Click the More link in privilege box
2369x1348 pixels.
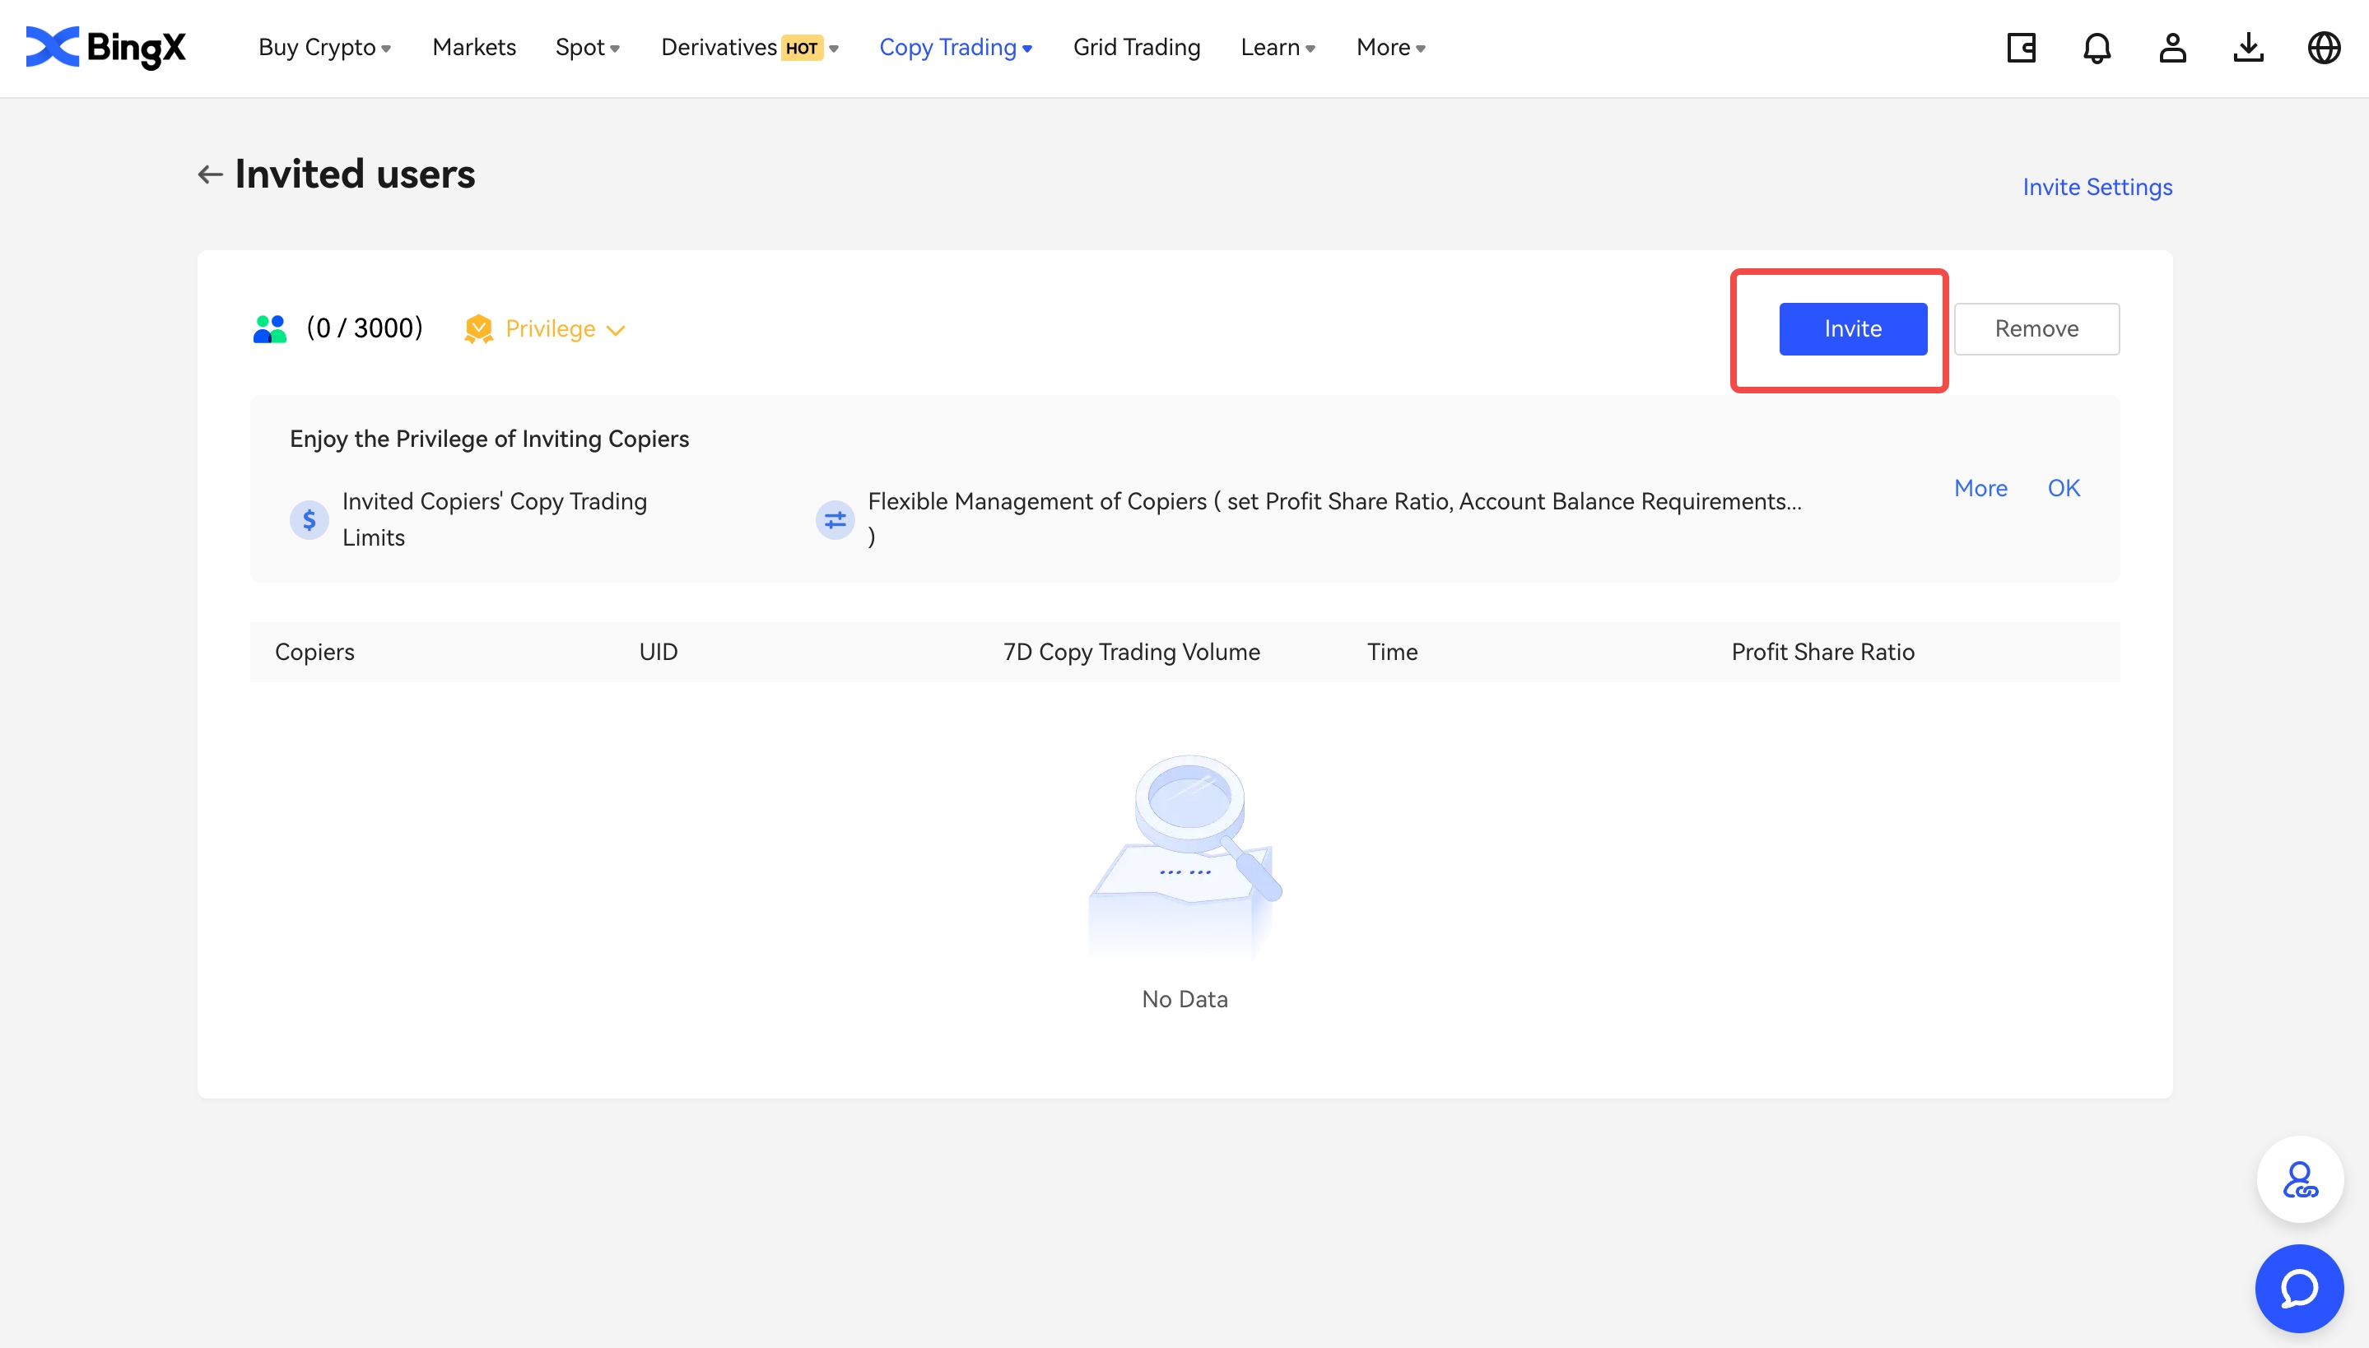(x=1980, y=488)
